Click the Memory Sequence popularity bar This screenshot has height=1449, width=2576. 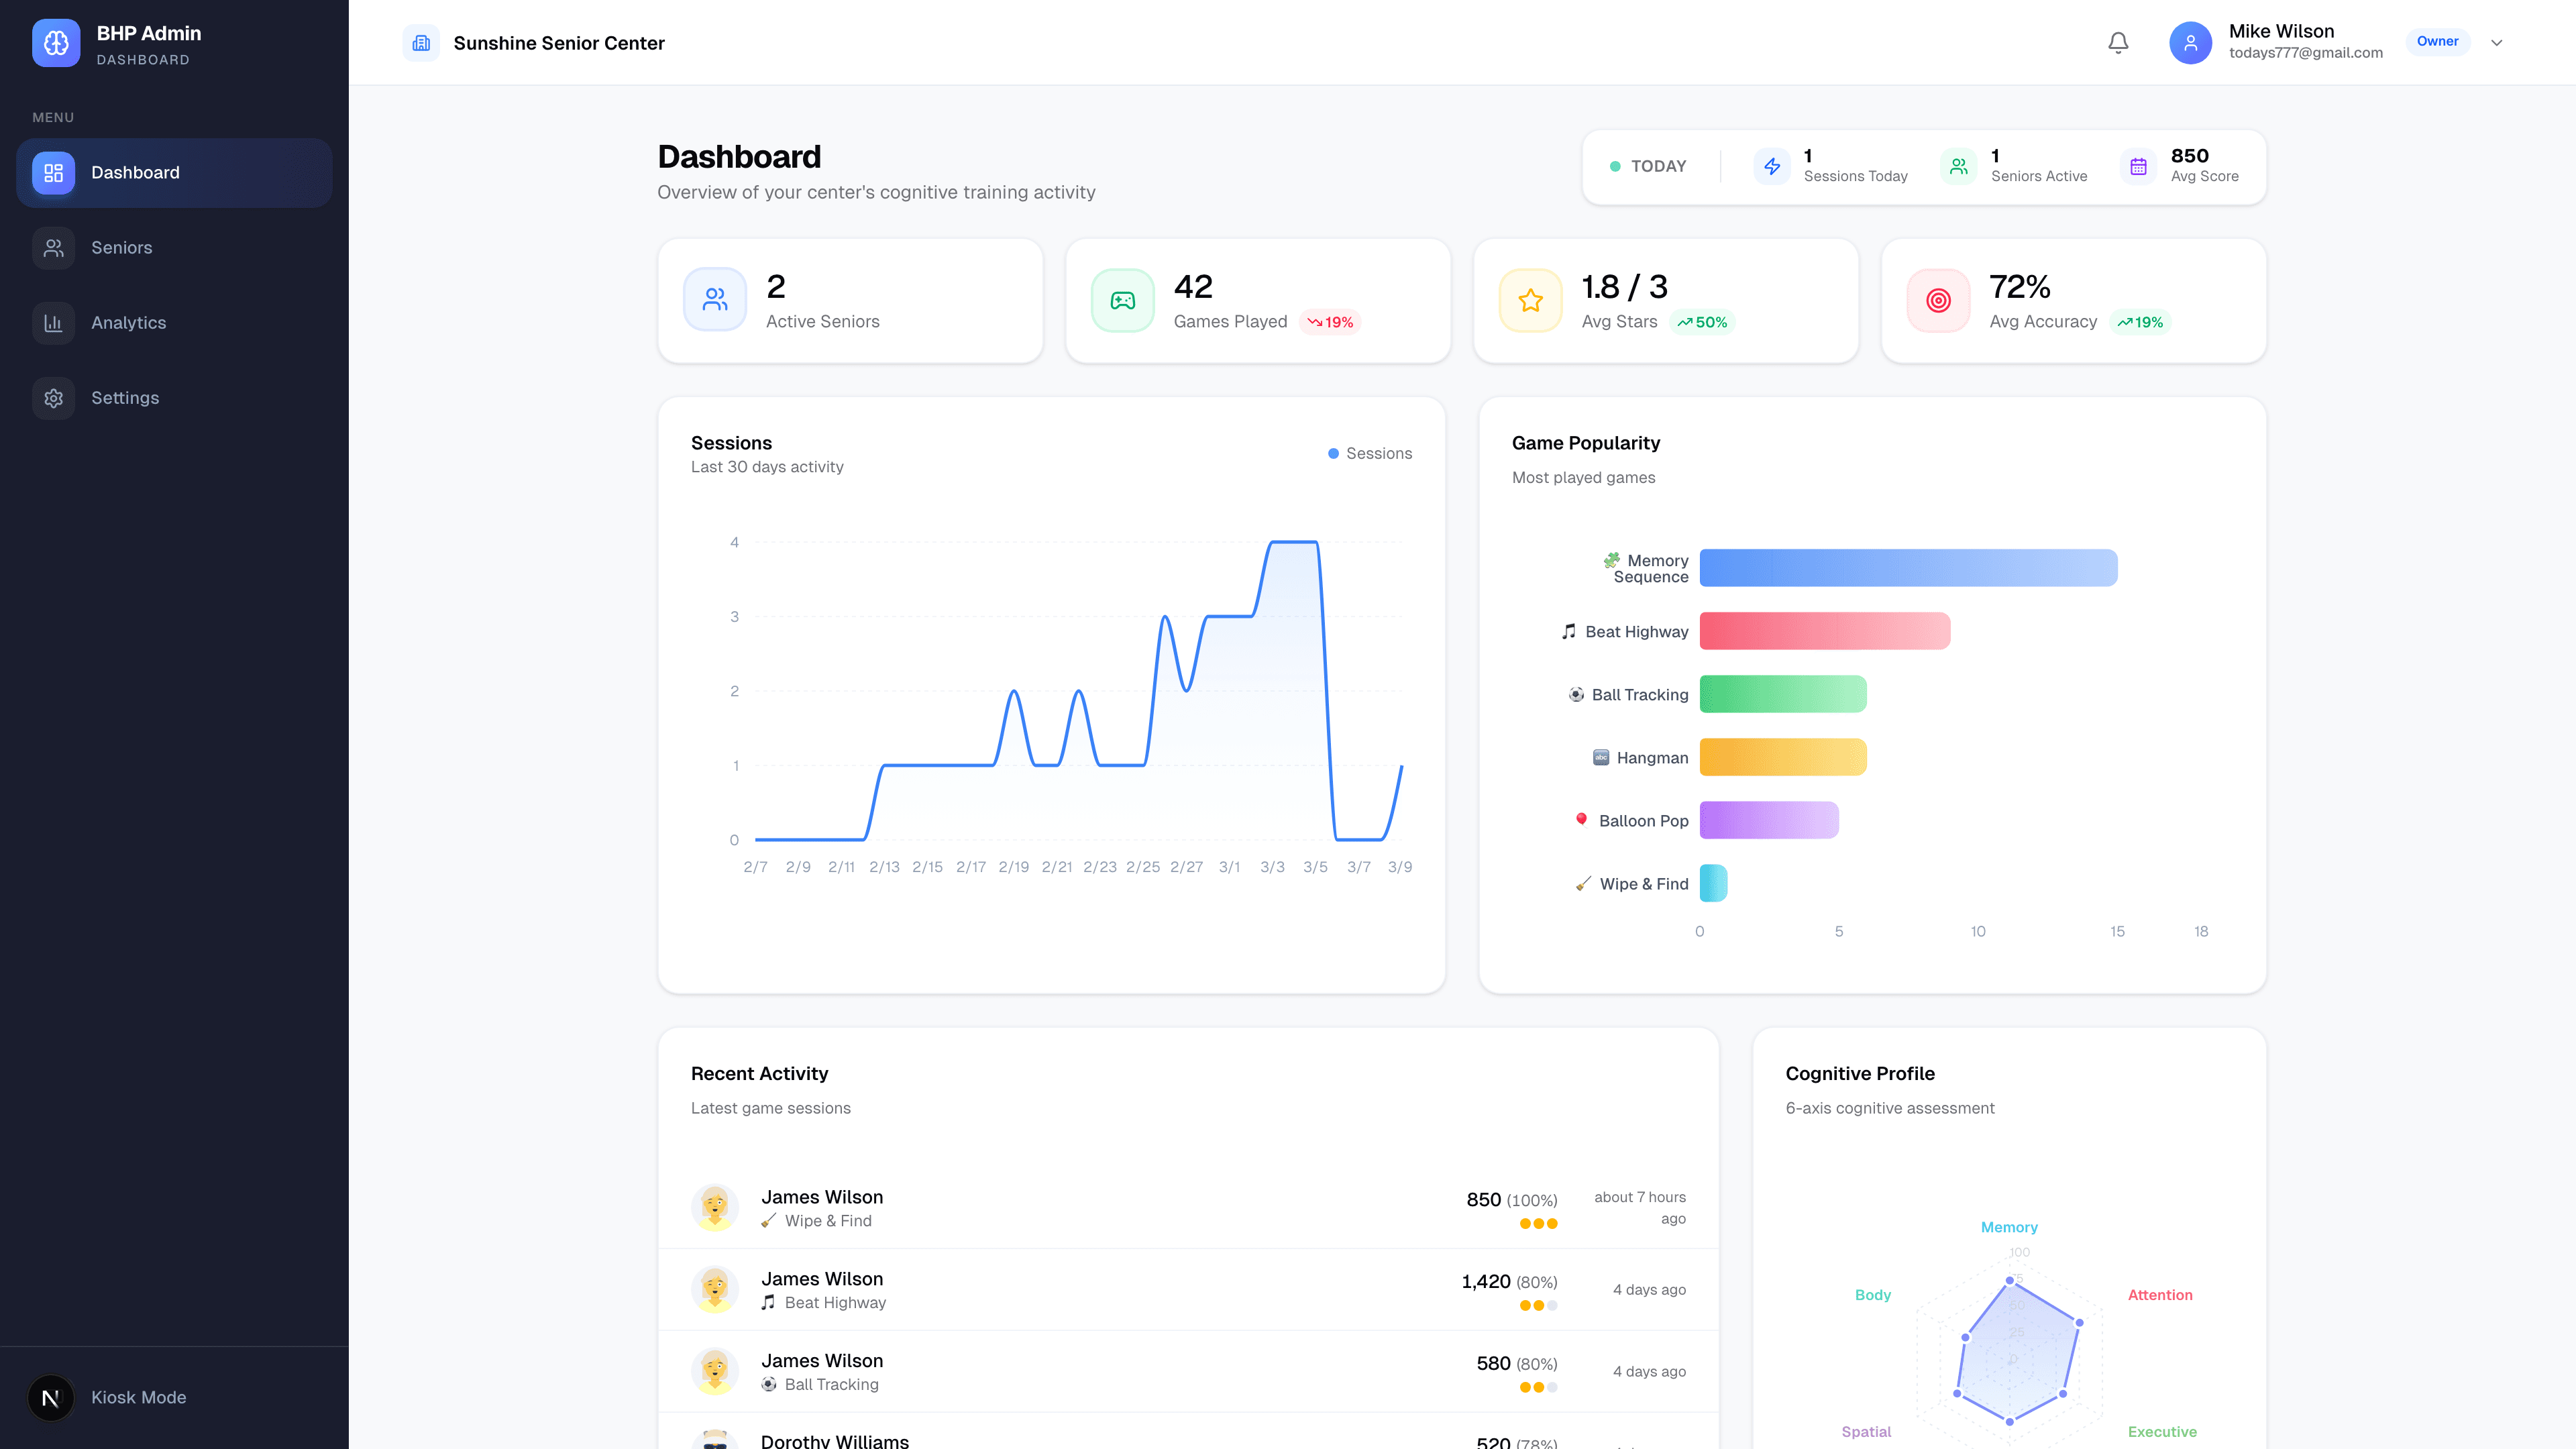point(1907,567)
